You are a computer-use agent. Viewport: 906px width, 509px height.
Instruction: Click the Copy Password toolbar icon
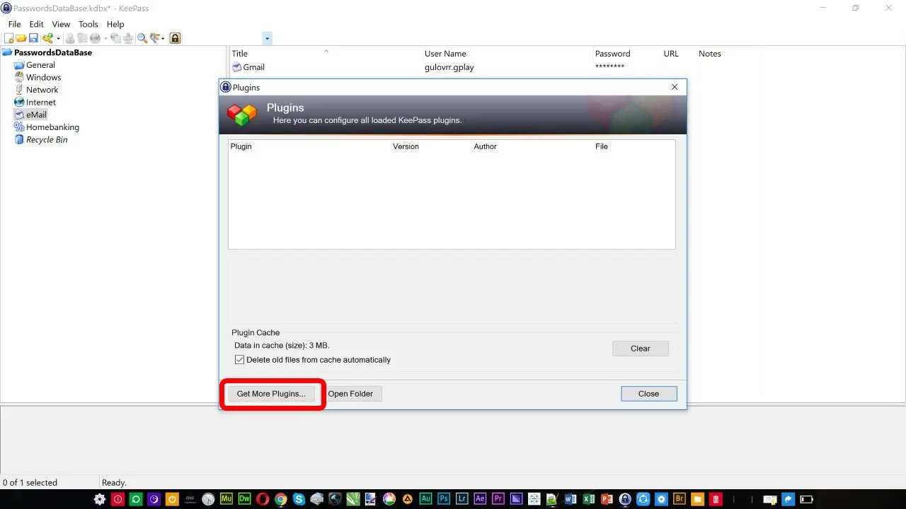coord(82,38)
